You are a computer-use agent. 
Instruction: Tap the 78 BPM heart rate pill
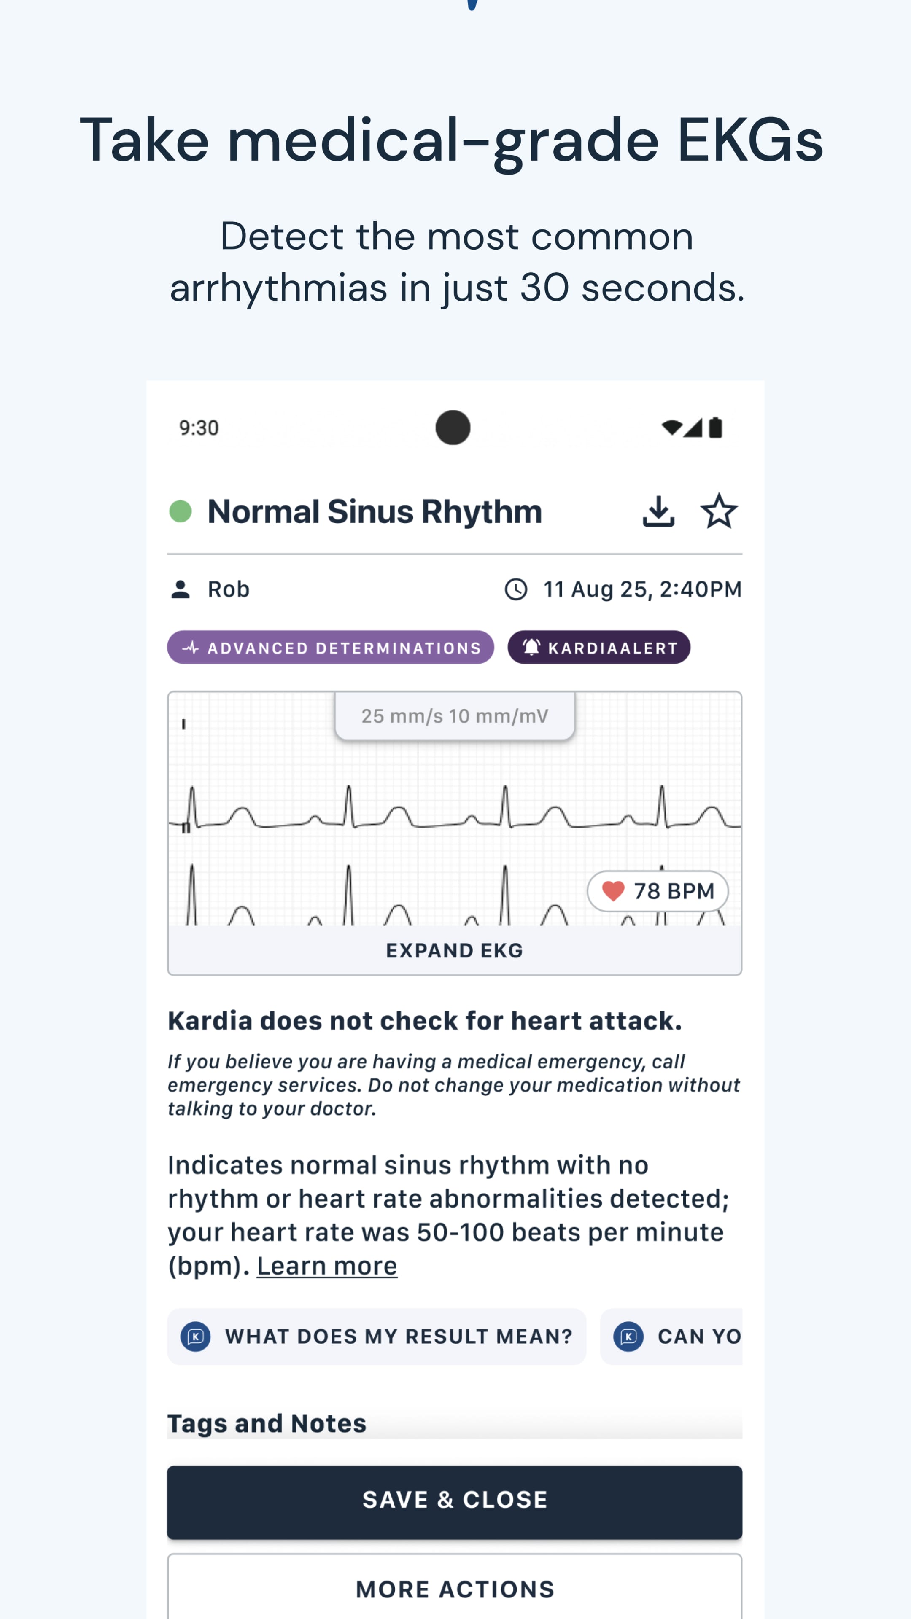click(658, 890)
